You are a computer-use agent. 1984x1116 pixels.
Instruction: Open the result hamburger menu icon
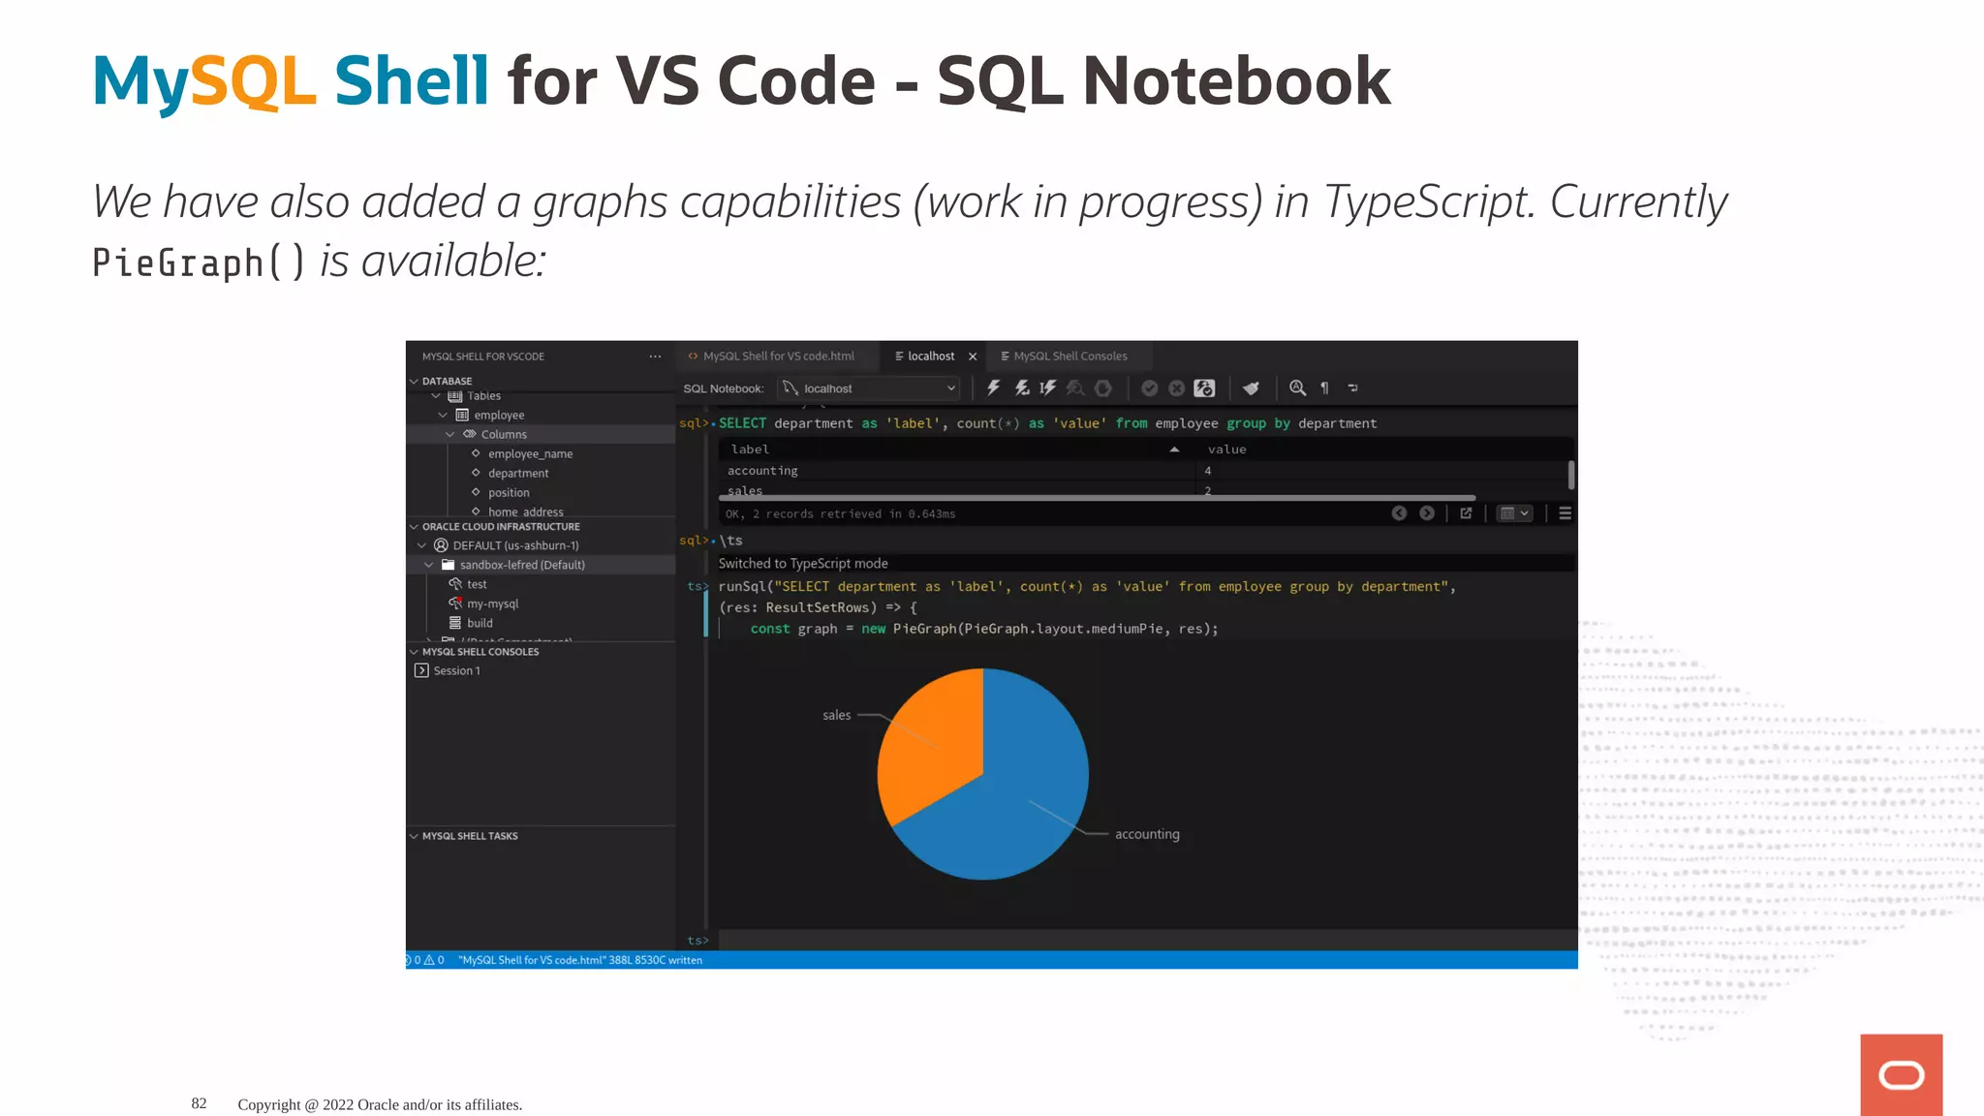[1565, 513]
